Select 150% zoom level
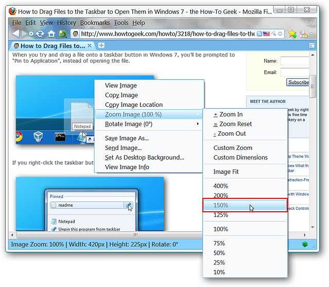Screen dimensions: 329x287 (245, 205)
